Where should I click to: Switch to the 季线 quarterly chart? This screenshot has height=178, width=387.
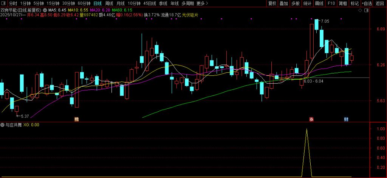click(x=163, y=3)
